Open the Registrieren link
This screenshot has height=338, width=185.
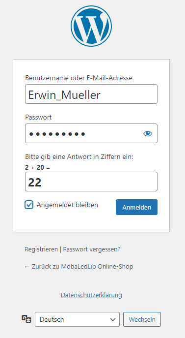tap(41, 249)
